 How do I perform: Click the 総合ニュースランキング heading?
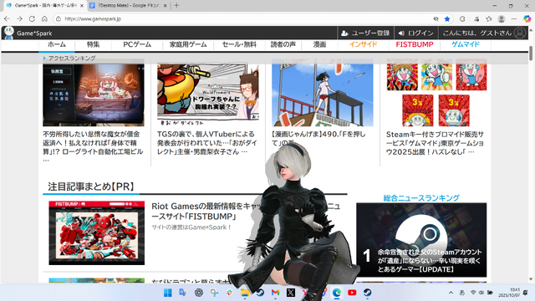[421, 198]
